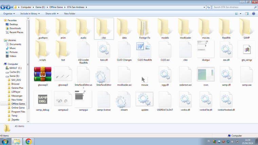Viewport: 258px width, 145px height.
Task: Go forward with the Forward arrow
Action: 8,7
